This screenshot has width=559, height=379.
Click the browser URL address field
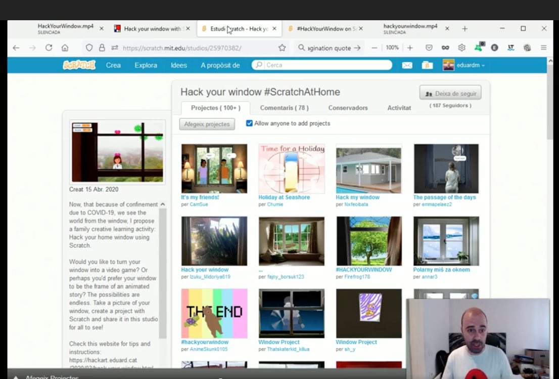(x=182, y=48)
